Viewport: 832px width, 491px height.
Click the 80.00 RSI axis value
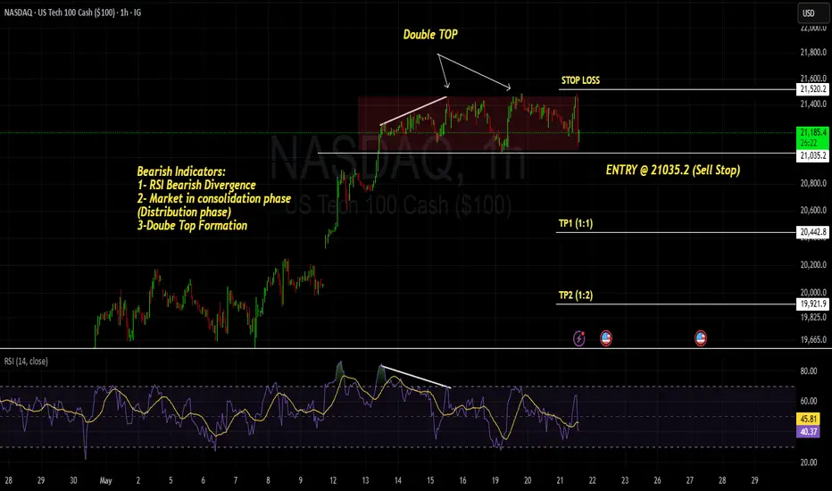(x=809, y=371)
